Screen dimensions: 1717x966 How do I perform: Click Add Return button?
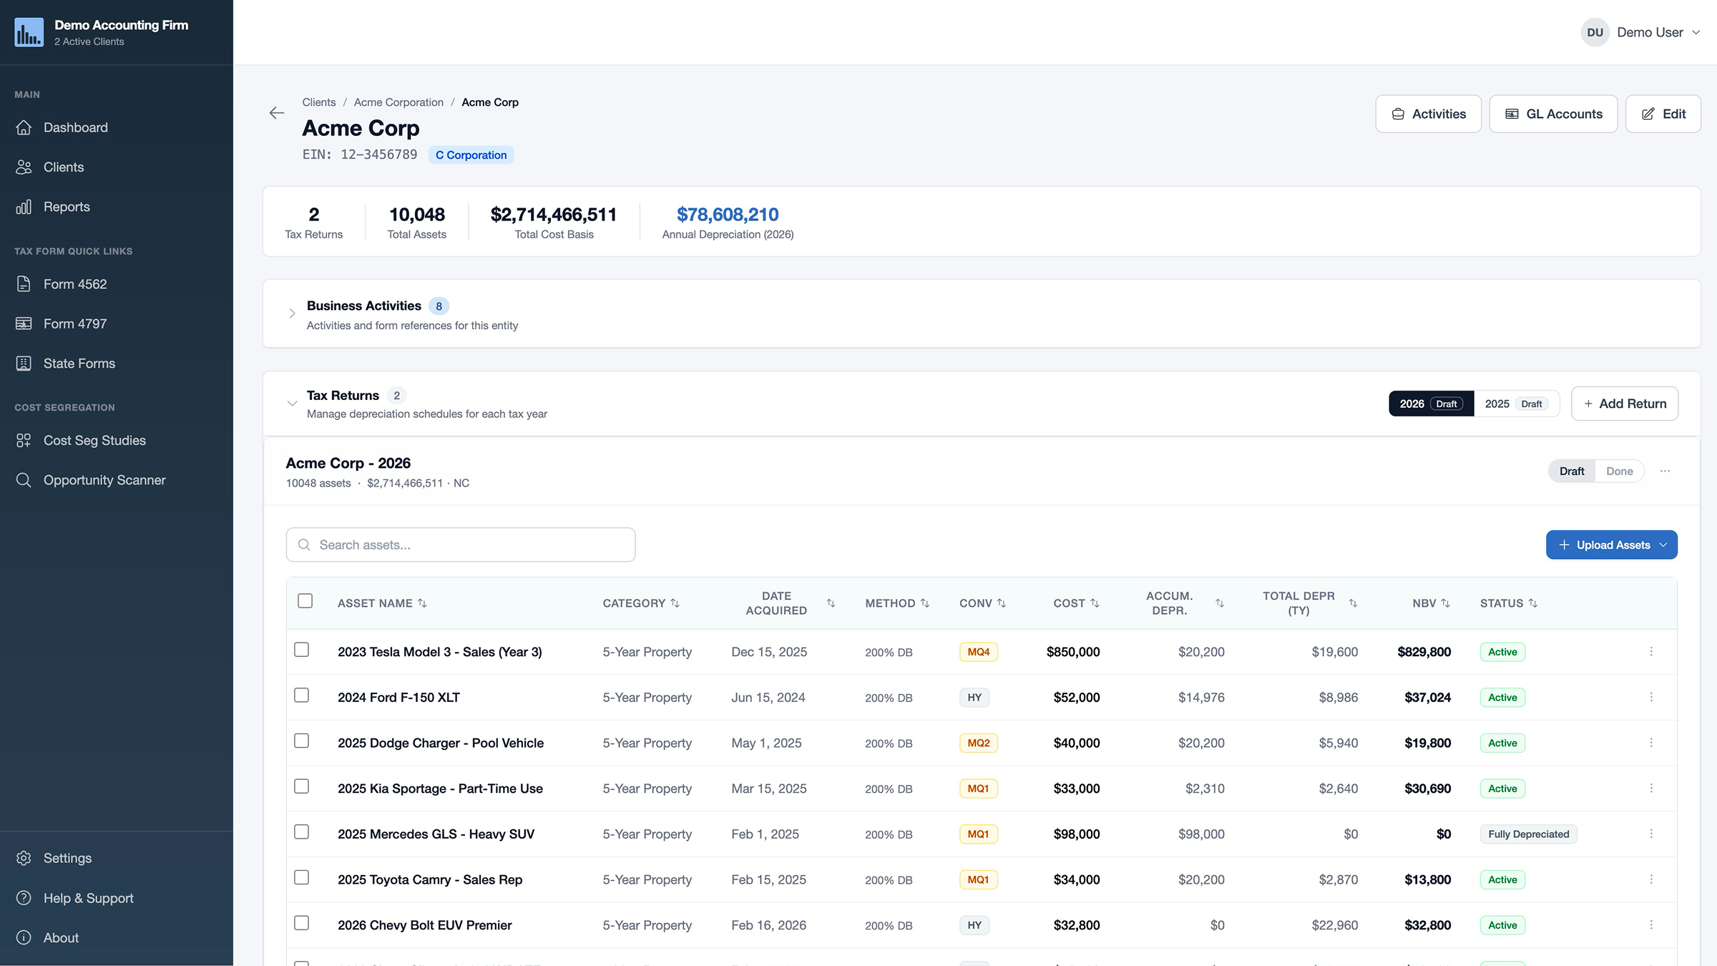[1625, 404]
